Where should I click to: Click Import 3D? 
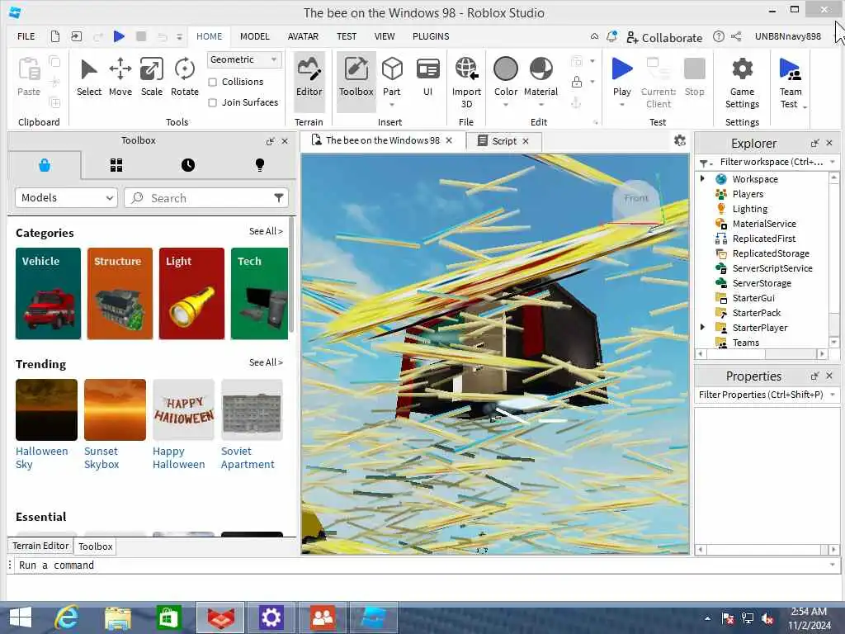(x=466, y=83)
